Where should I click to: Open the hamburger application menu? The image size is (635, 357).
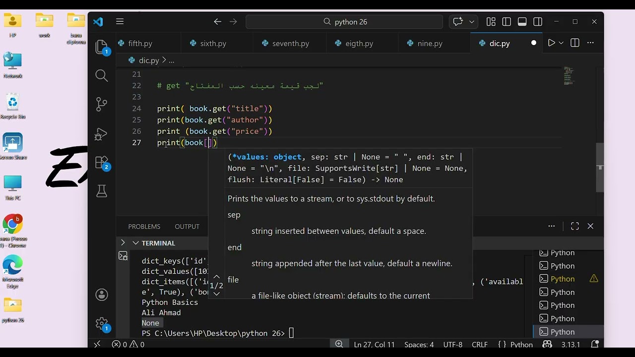tap(120, 22)
